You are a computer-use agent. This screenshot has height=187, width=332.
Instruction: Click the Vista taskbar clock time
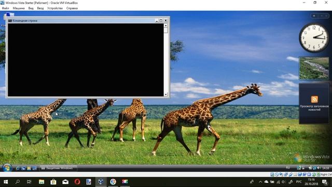coord(326,168)
